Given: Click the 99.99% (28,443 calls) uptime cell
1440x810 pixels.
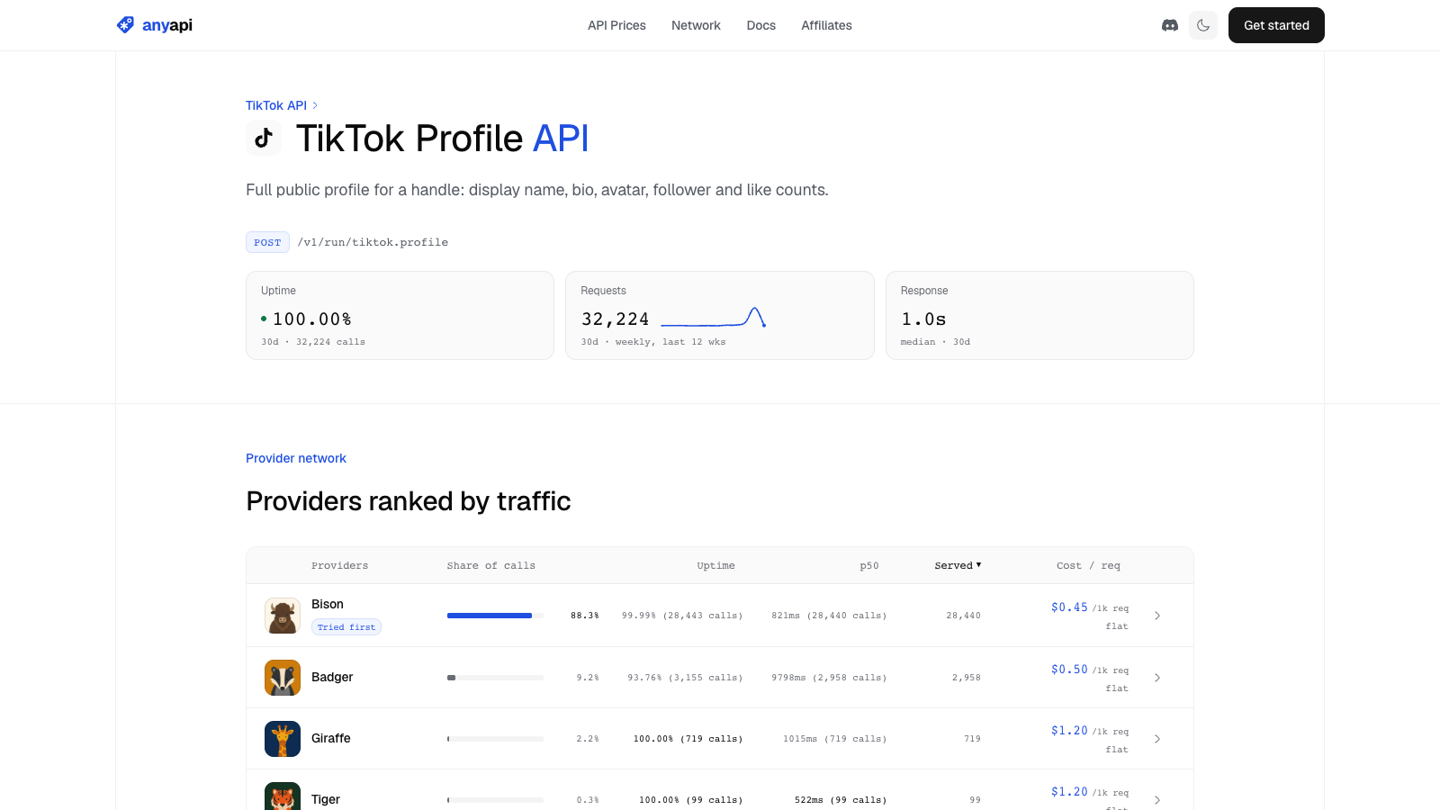Looking at the screenshot, I should [x=682, y=616].
